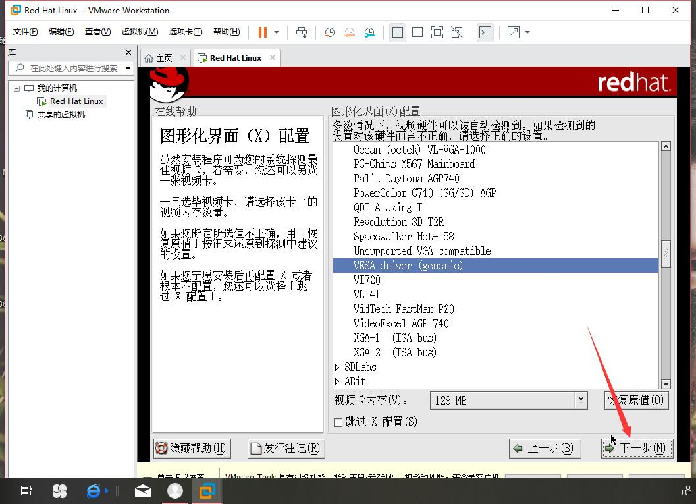Click the video card list scroll up arrow
Viewport: 696px width, 504px height.
click(665, 146)
